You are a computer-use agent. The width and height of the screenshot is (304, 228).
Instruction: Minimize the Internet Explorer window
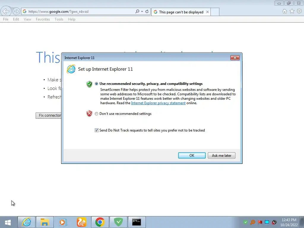pyautogui.click(x=279, y=3)
